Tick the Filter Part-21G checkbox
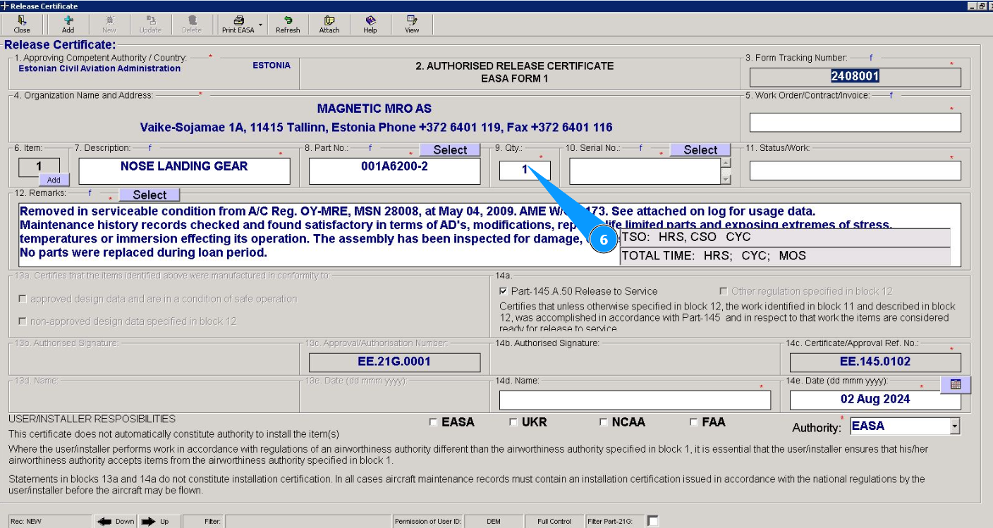 [x=653, y=521]
